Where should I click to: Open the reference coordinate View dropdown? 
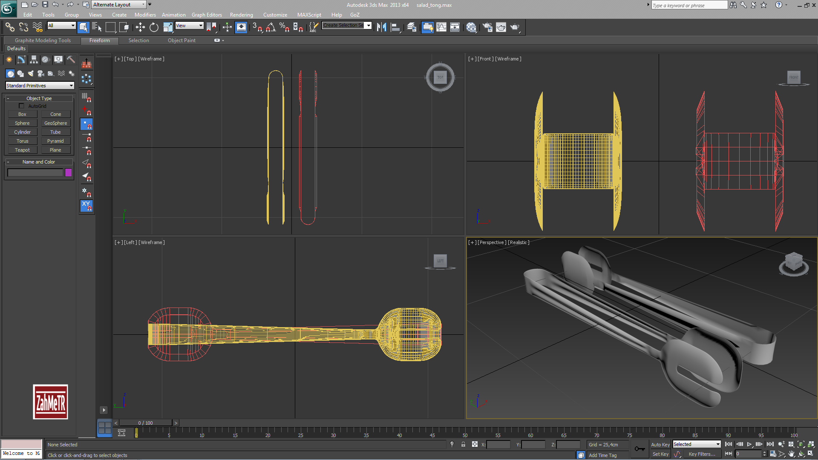[x=189, y=26]
